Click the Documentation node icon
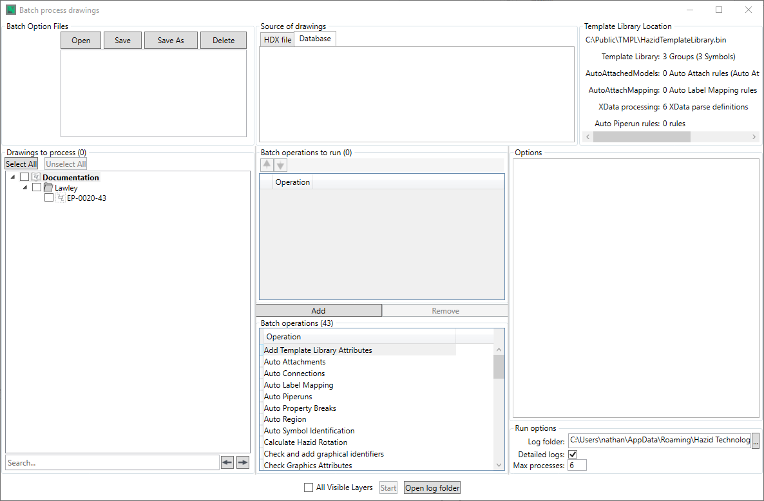764x501 pixels. 36,177
